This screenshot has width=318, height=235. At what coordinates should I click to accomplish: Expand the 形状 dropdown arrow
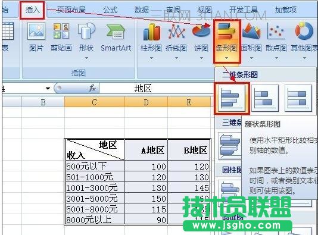pyautogui.click(x=86, y=58)
